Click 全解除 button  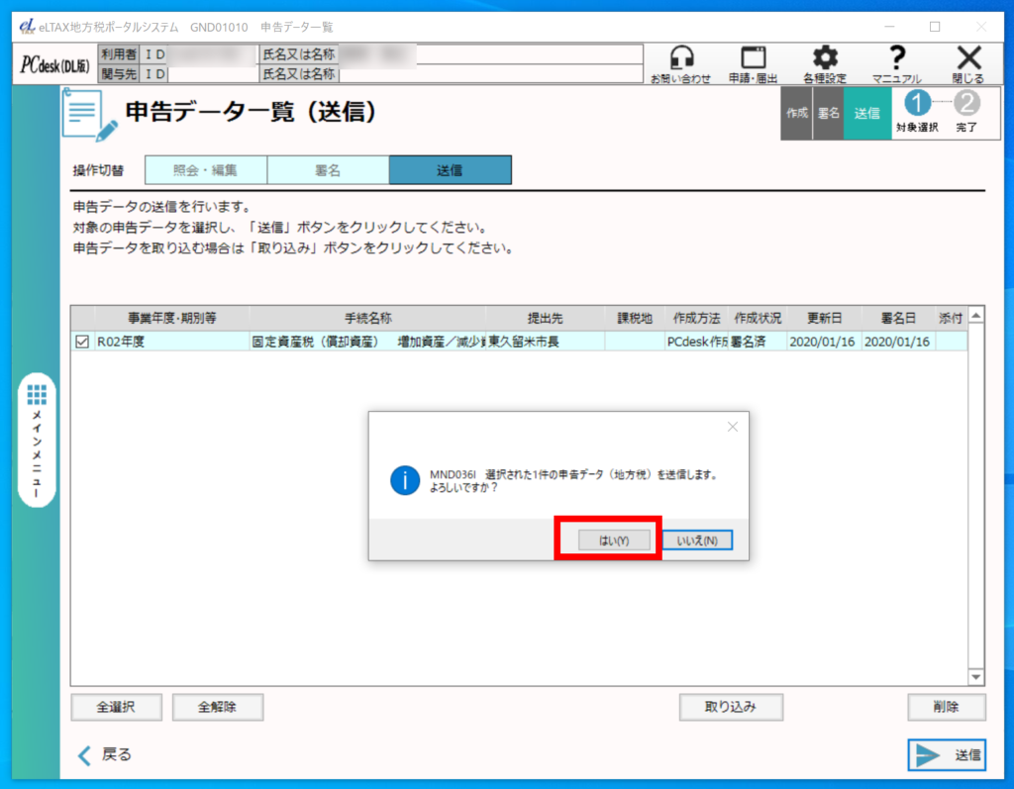click(x=217, y=707)
